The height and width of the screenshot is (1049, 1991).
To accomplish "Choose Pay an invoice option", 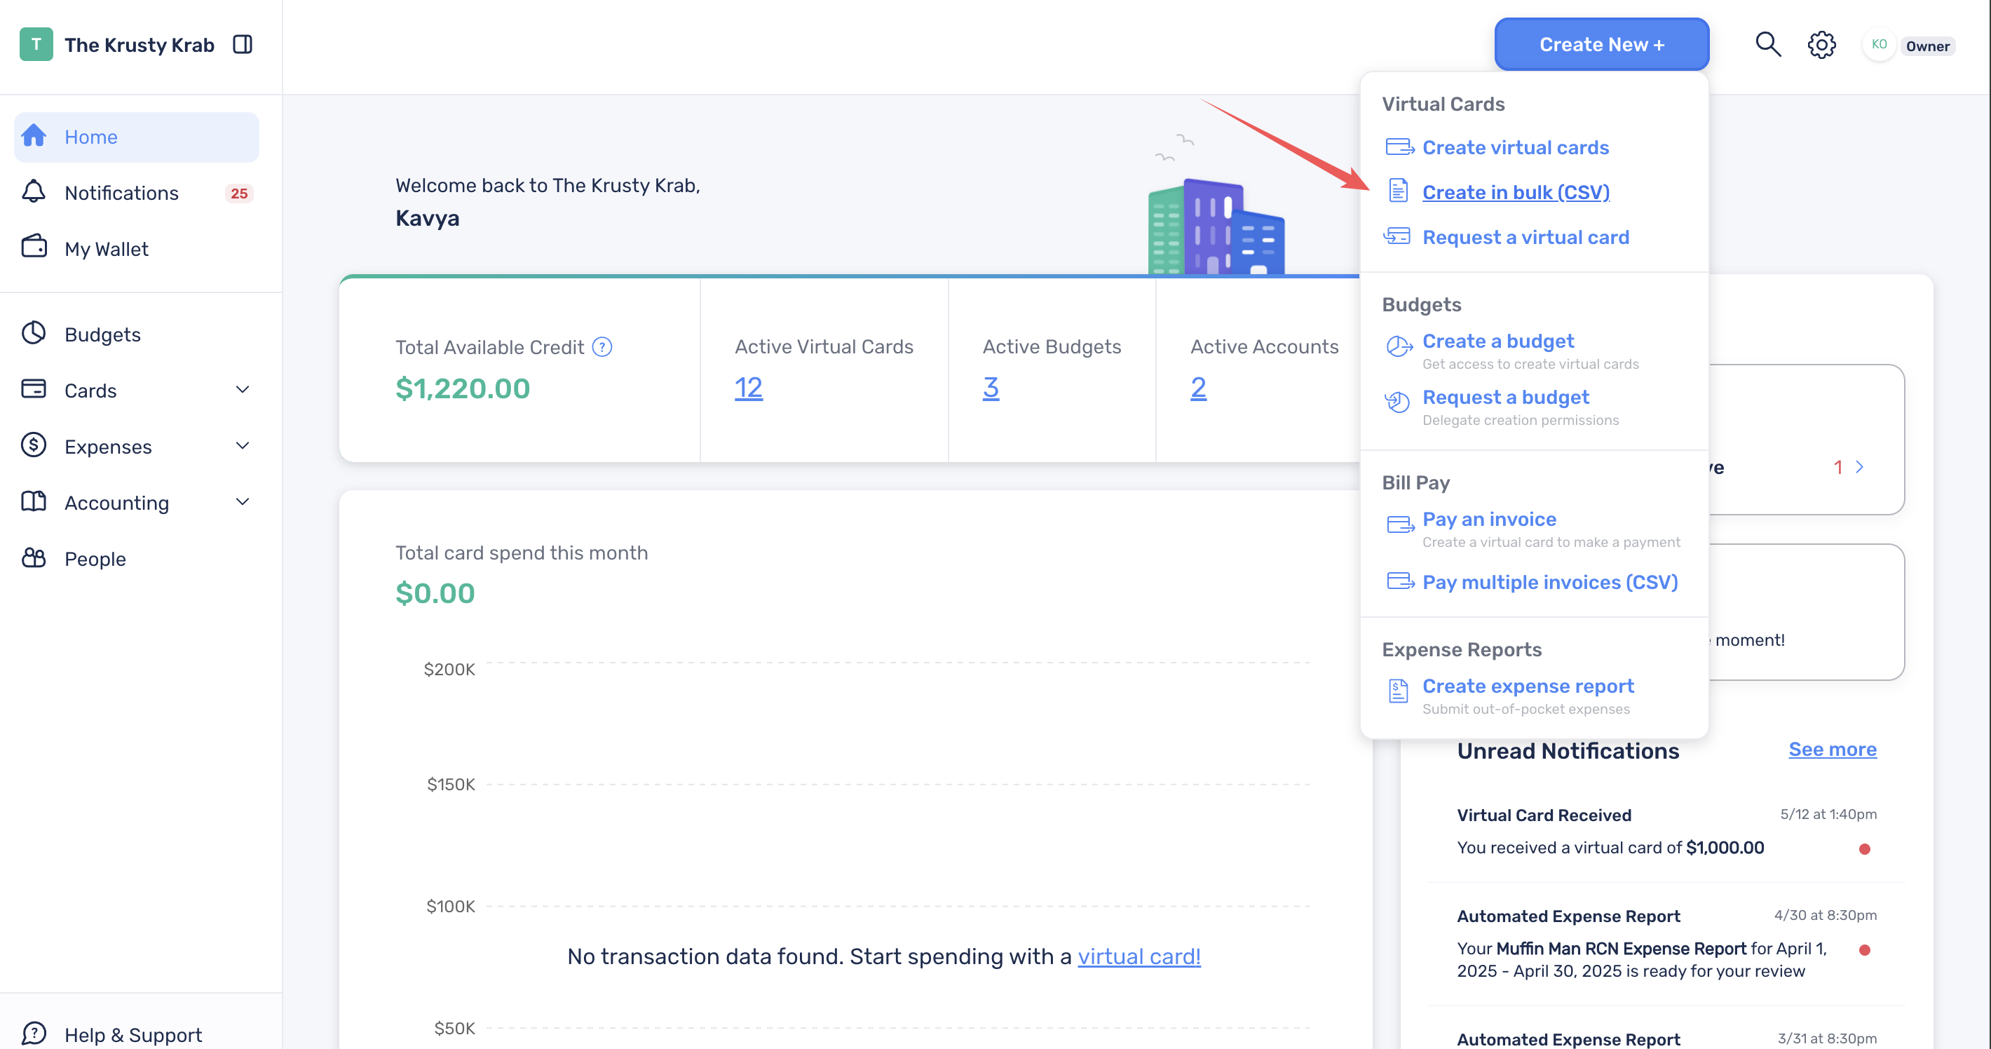I will [1488, 519].
